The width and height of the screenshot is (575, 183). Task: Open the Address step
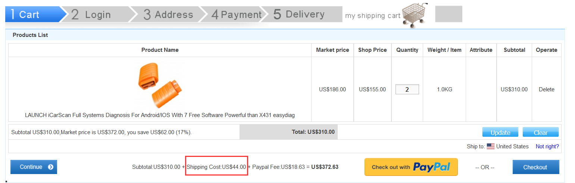coord(168,15)
